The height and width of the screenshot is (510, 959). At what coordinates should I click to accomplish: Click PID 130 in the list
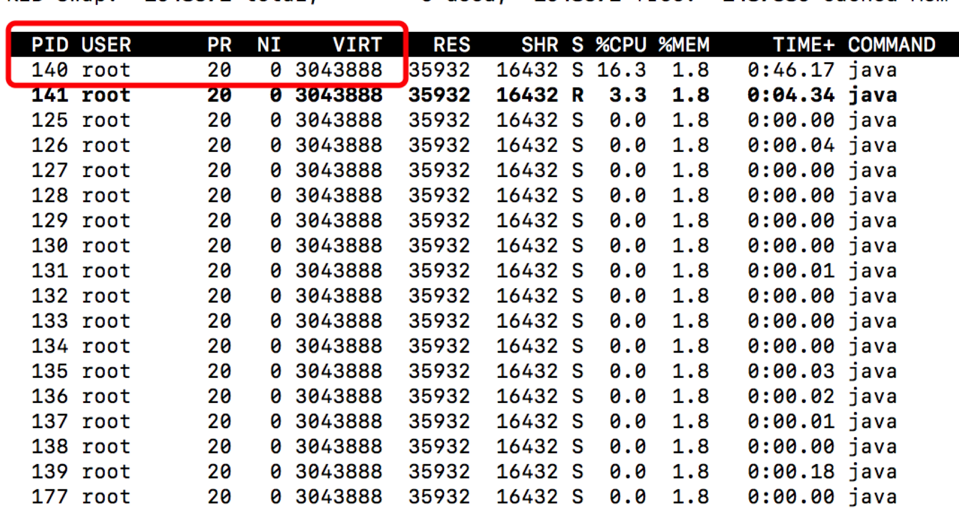click(50, 245)
